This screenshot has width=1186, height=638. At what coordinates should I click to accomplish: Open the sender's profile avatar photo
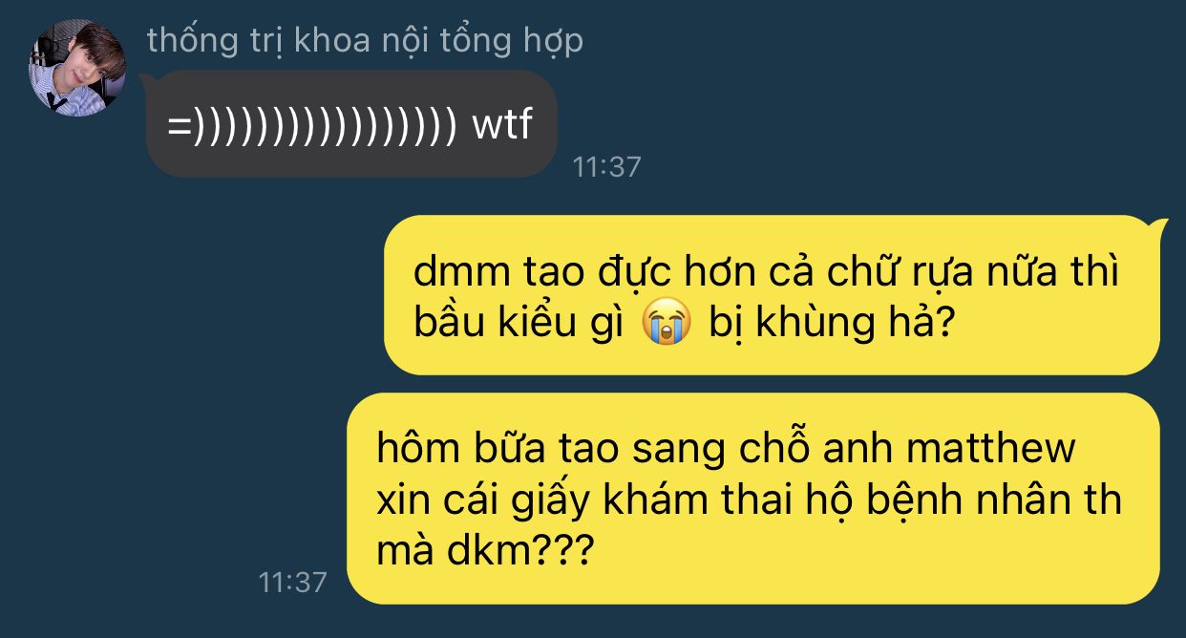tap(77, 68)
